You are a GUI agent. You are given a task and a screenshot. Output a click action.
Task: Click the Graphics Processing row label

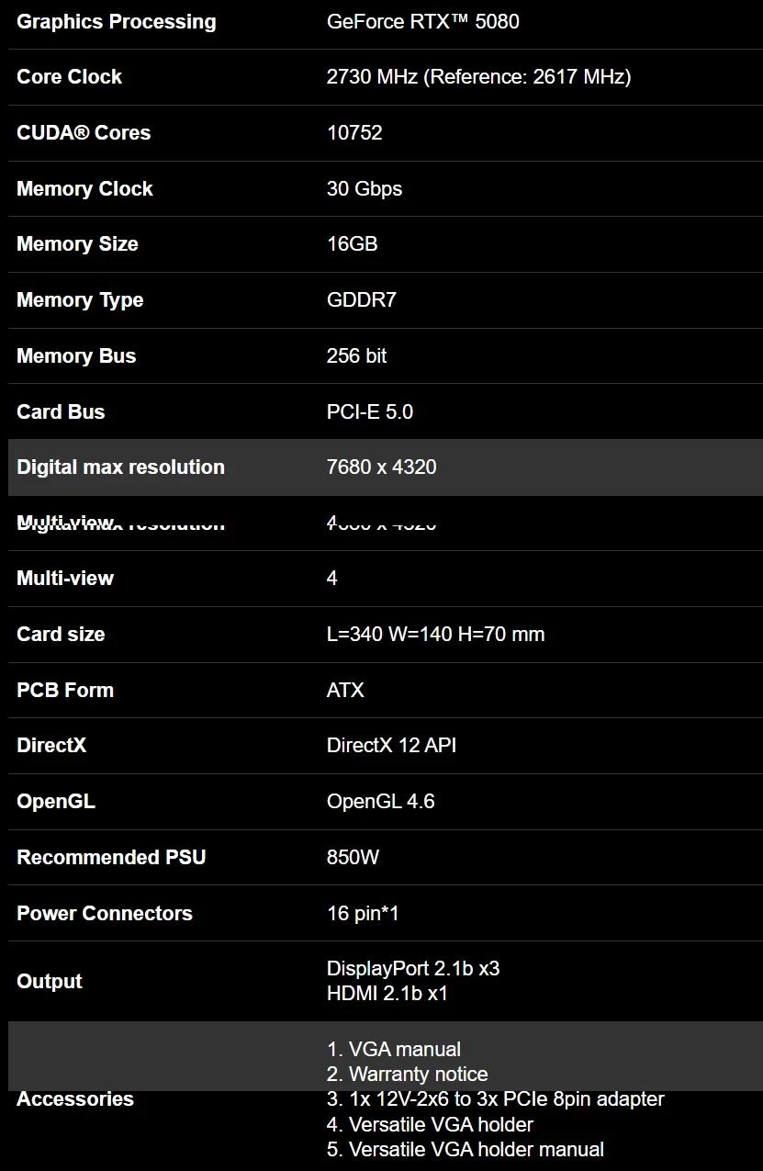point(117,22)
